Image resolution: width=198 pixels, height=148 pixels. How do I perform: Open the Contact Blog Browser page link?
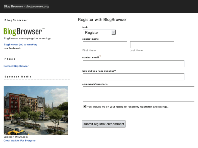point(16,66)
